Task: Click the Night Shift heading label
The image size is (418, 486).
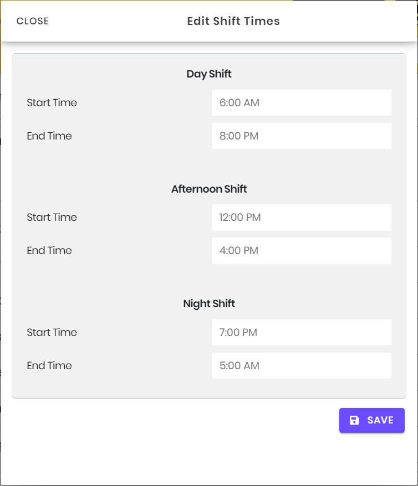Action: click(x=209, y=303)
